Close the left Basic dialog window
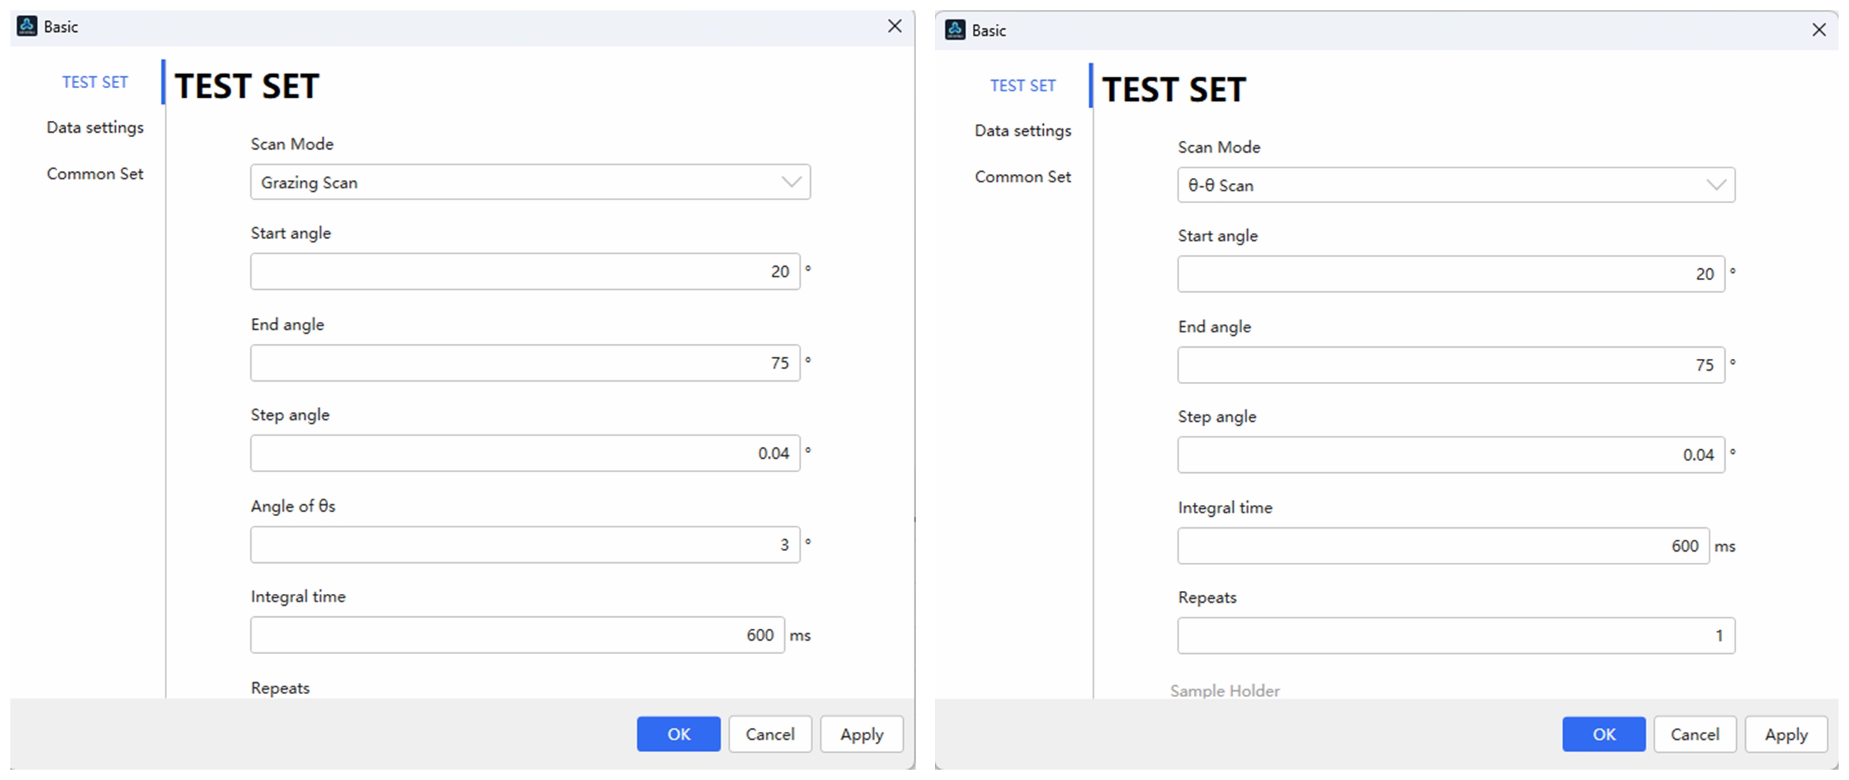The height and width of the screenshot is (780, 1849). [895, 27]
